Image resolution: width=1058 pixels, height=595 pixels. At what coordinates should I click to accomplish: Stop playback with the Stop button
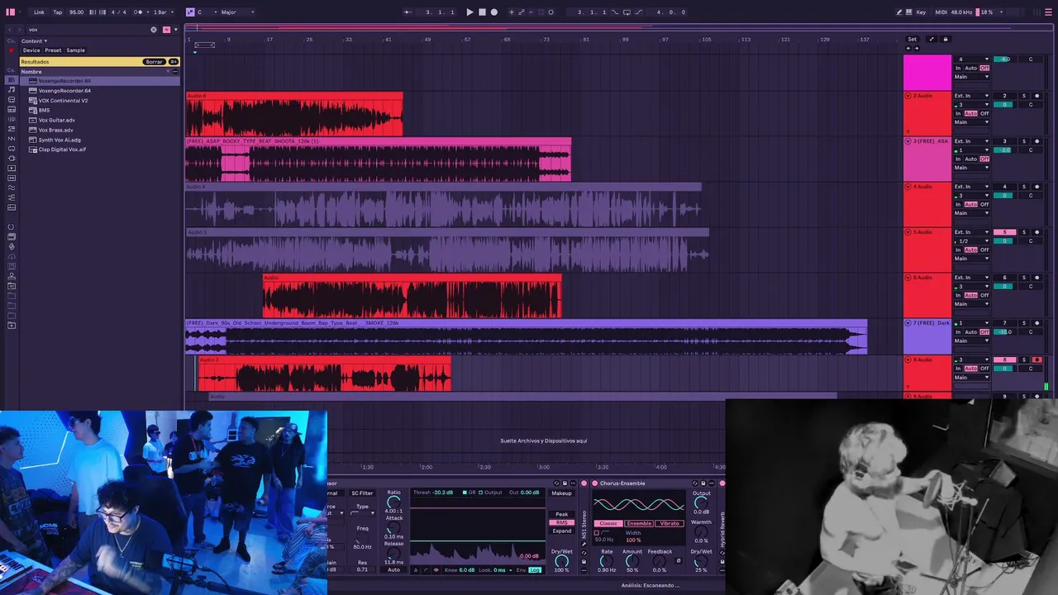(482, 12)
